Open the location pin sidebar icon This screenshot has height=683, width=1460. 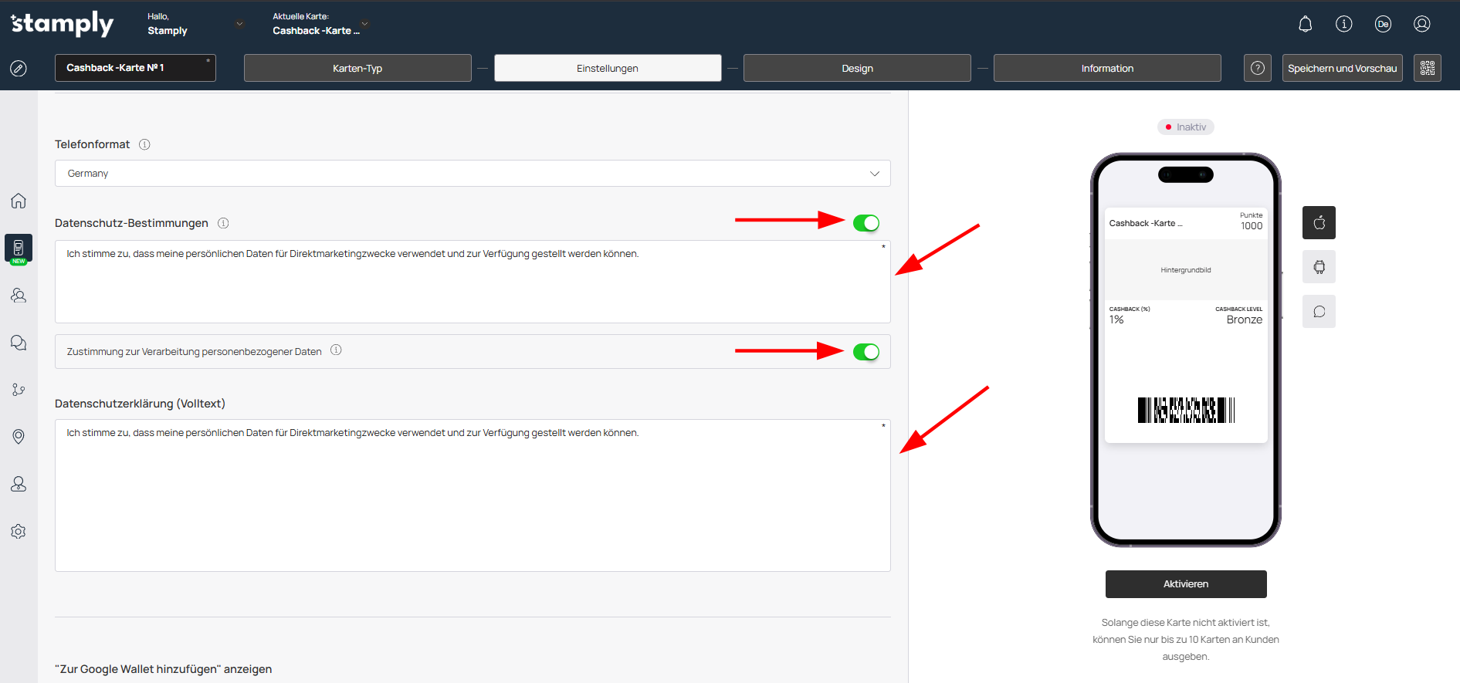pos(19,437)
